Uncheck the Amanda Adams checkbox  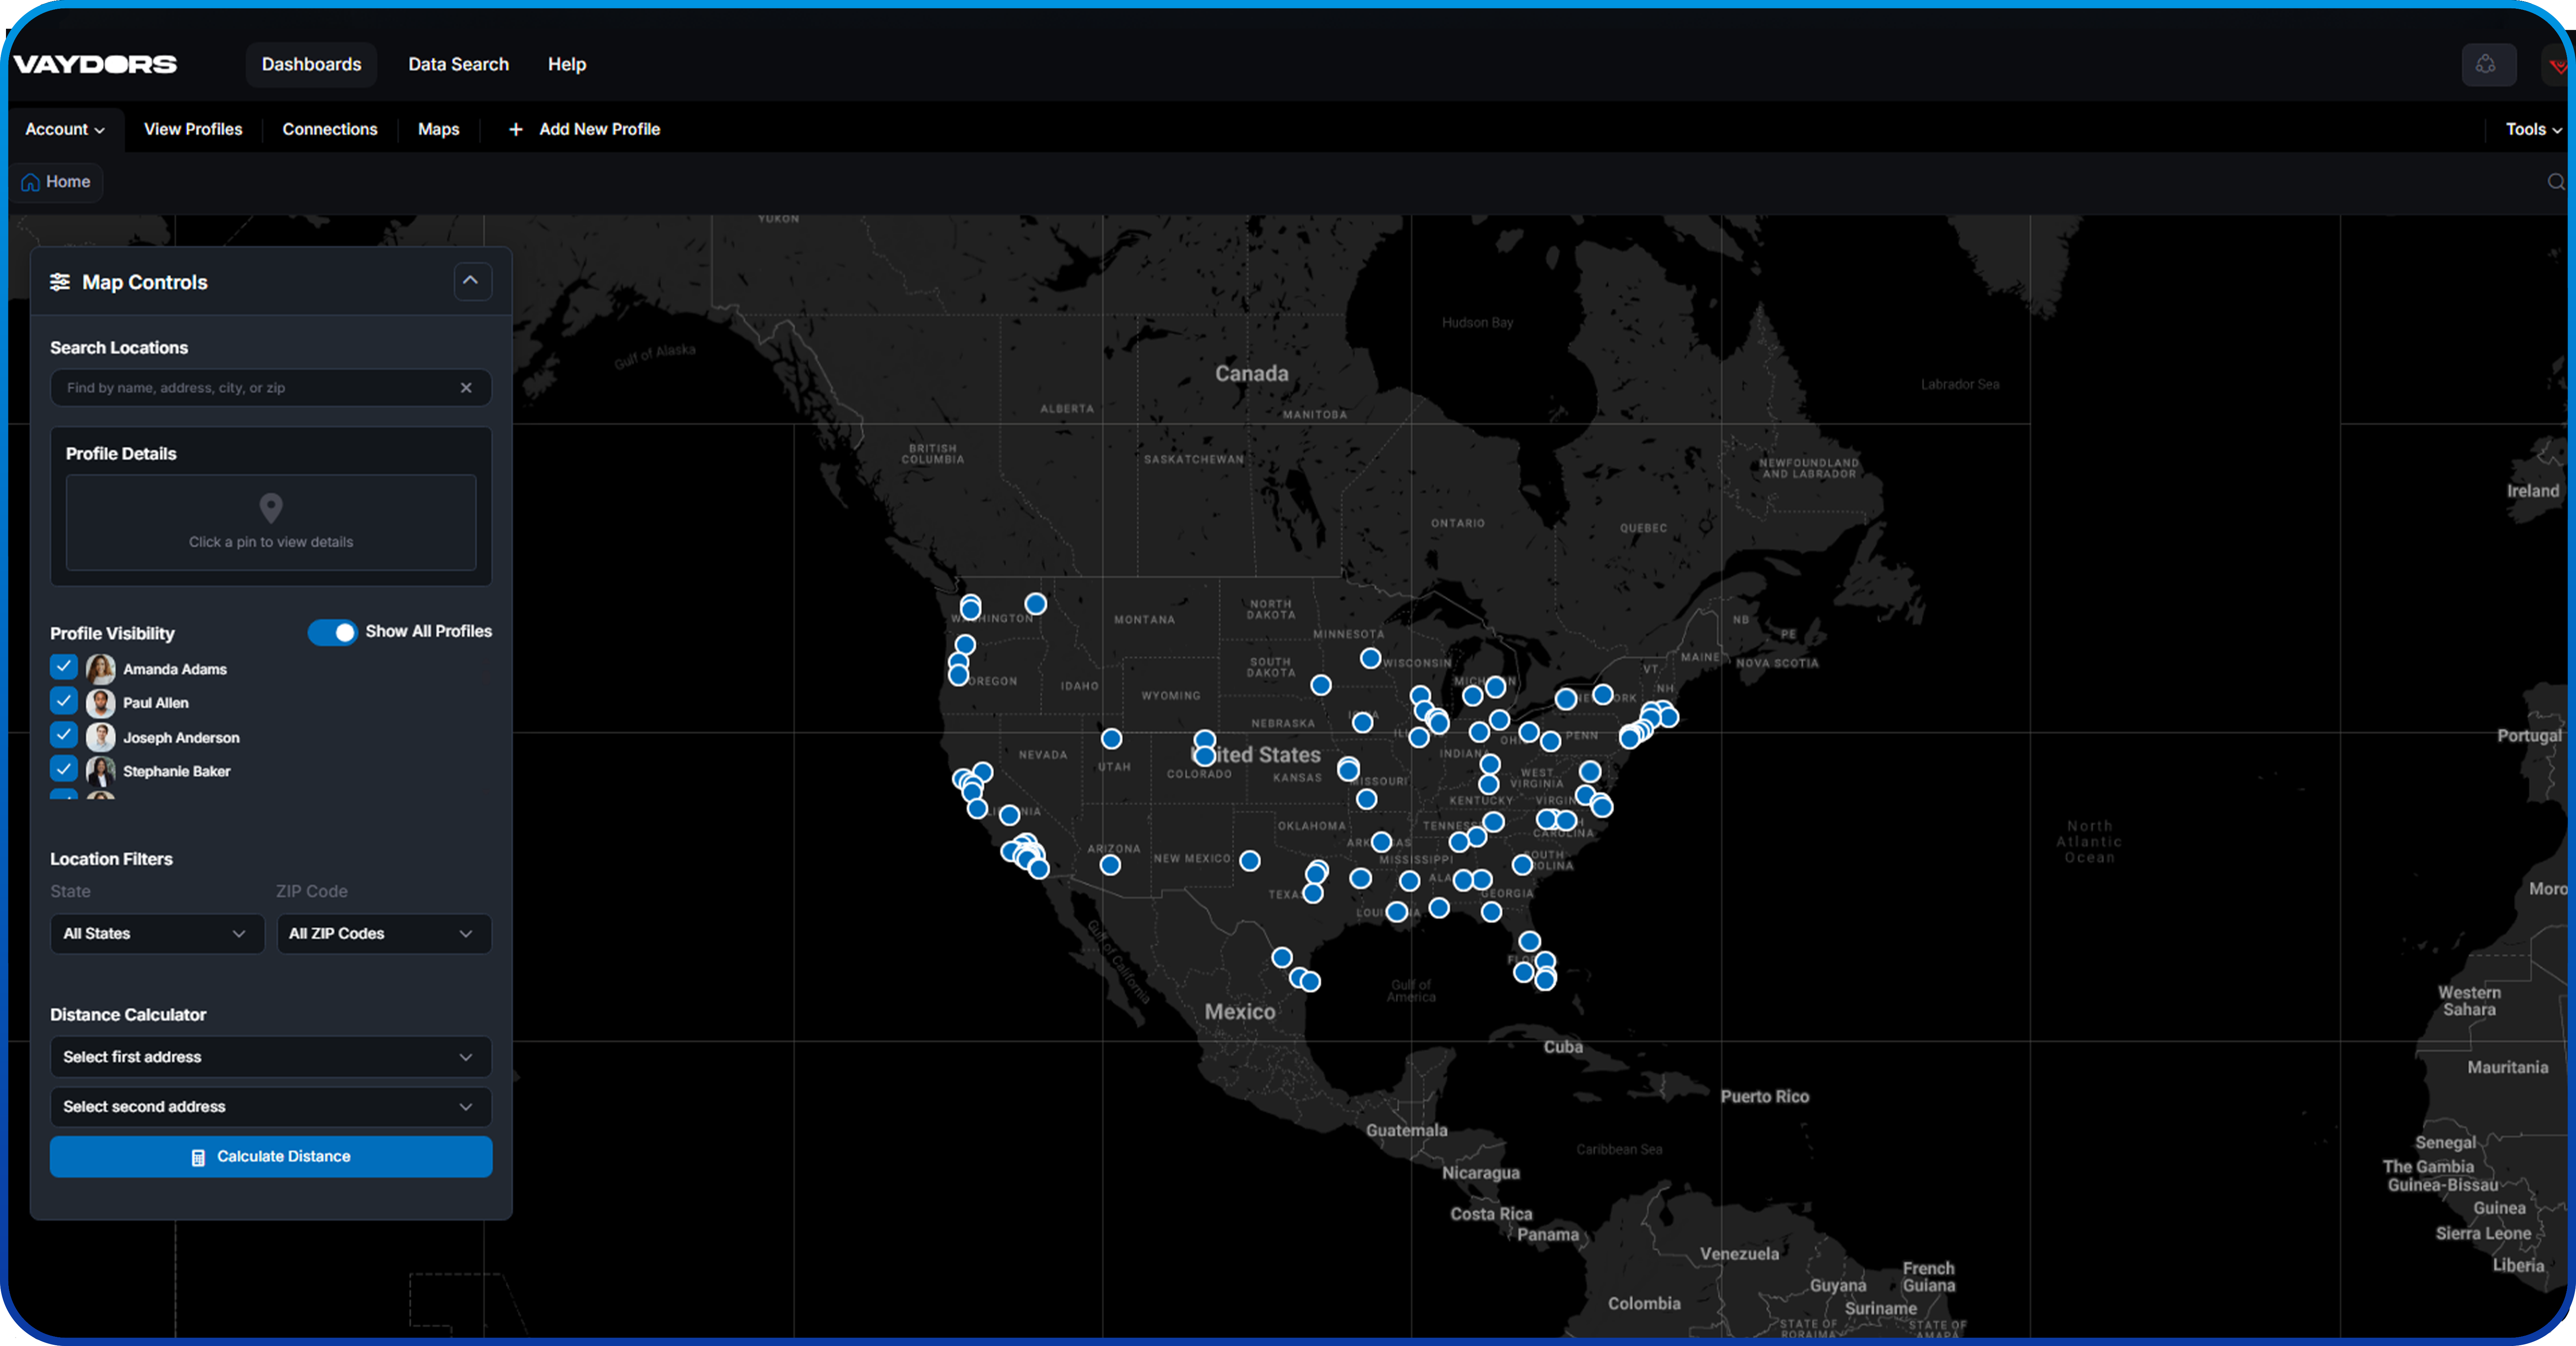64,667
